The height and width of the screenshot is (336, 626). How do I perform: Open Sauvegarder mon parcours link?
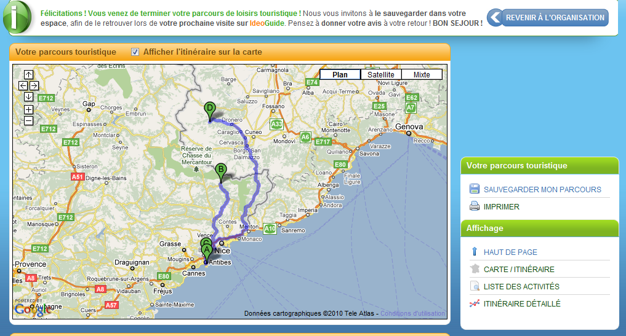coord(542,189)
